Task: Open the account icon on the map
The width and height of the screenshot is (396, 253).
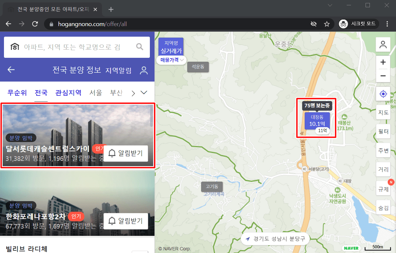Action: (383, 45)
